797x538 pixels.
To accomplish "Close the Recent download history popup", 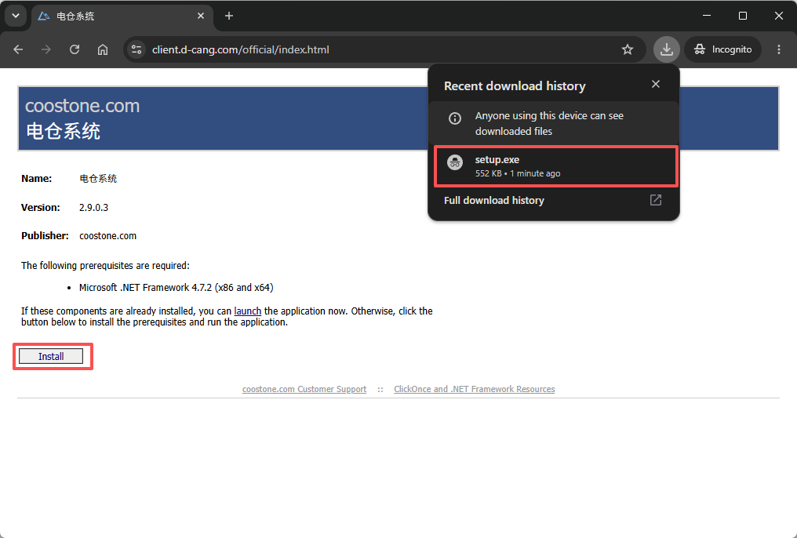I will pos(656,84).
